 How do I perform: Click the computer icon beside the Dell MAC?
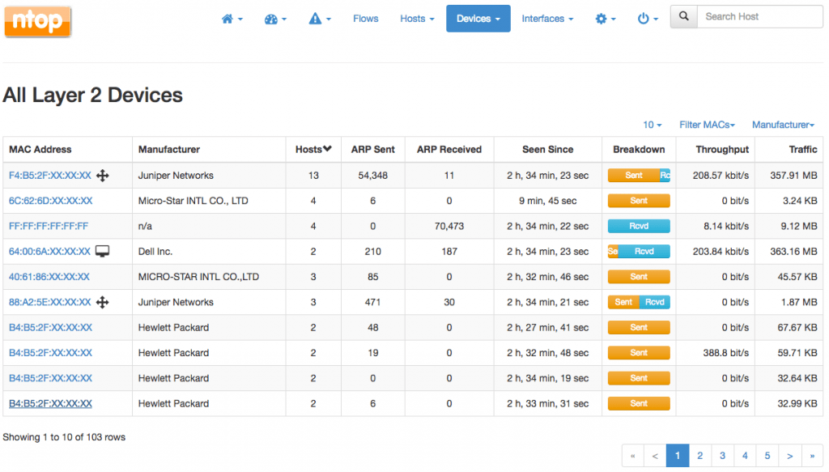pos(103,252)
